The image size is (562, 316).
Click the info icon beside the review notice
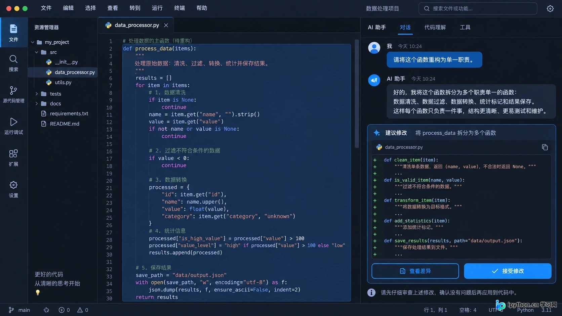371,292
